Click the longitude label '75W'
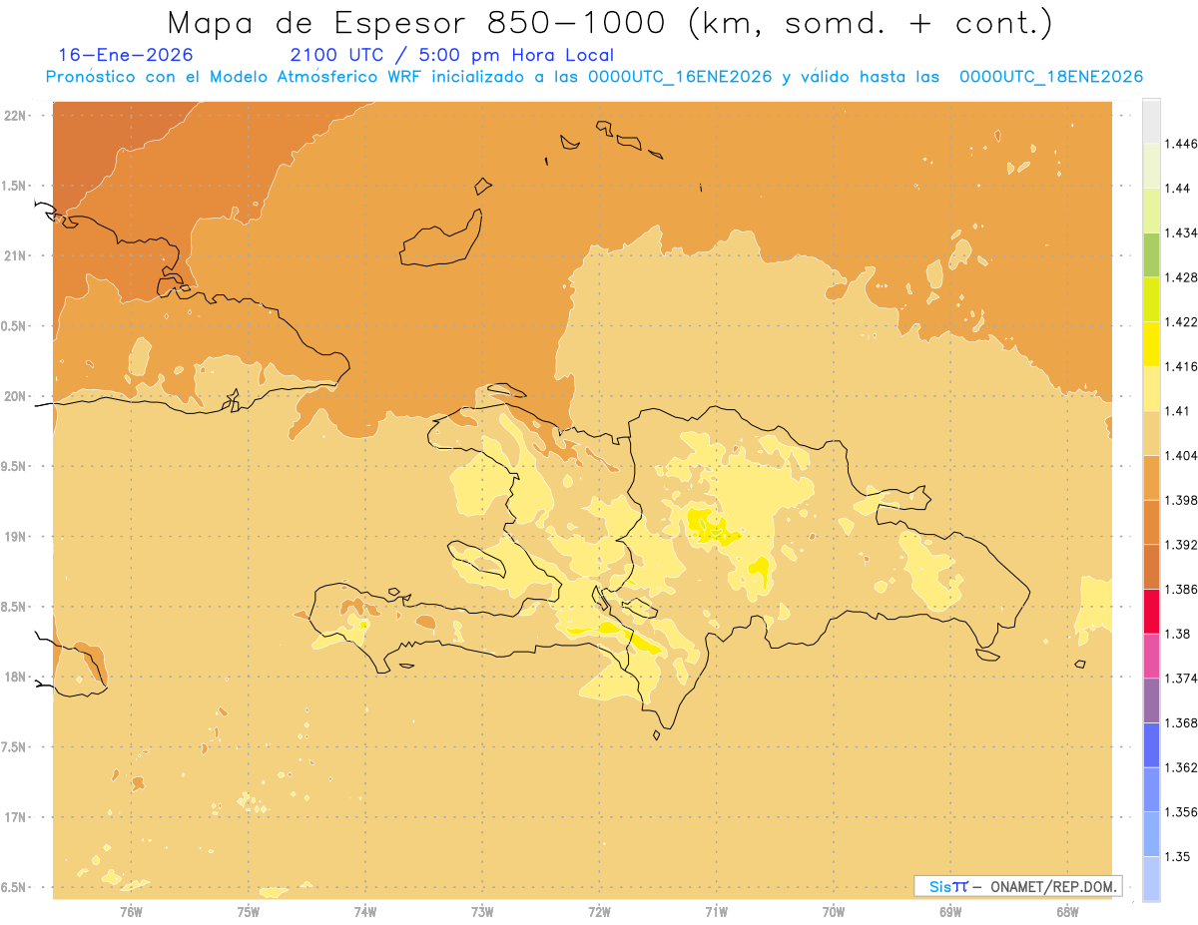 (249, 912)
